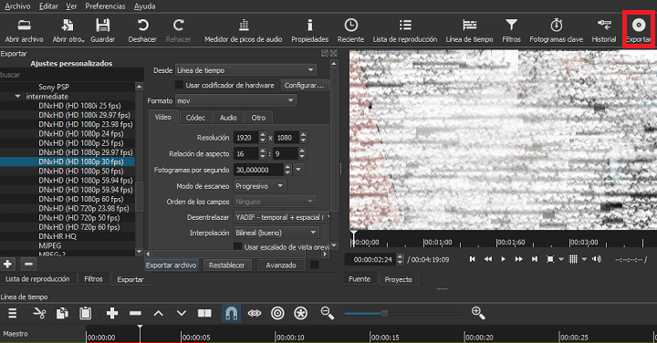
Task: Open zoom options dropdown arrow in player
Action: click(561, 259)
